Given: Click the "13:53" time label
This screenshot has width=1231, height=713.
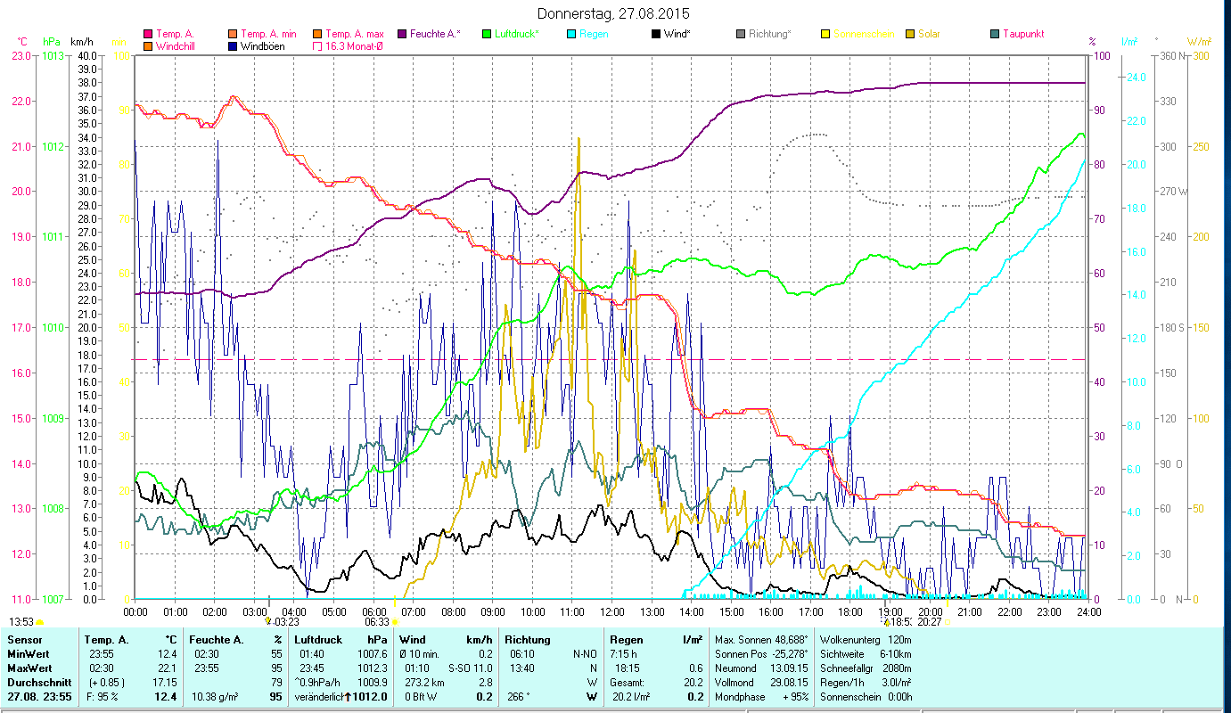Looking at the screenshot, I should tap(21, 621).
